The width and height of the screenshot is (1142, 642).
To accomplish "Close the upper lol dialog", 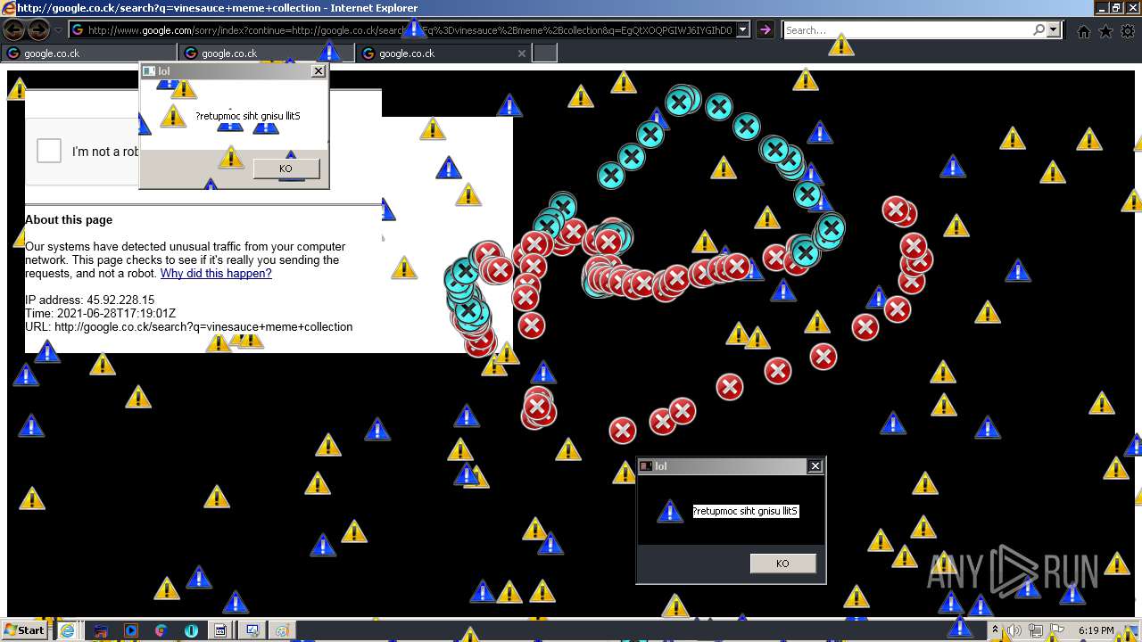I will [x=319, y=71].
